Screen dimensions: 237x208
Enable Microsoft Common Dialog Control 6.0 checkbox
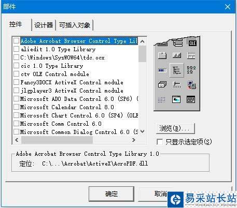16,132
